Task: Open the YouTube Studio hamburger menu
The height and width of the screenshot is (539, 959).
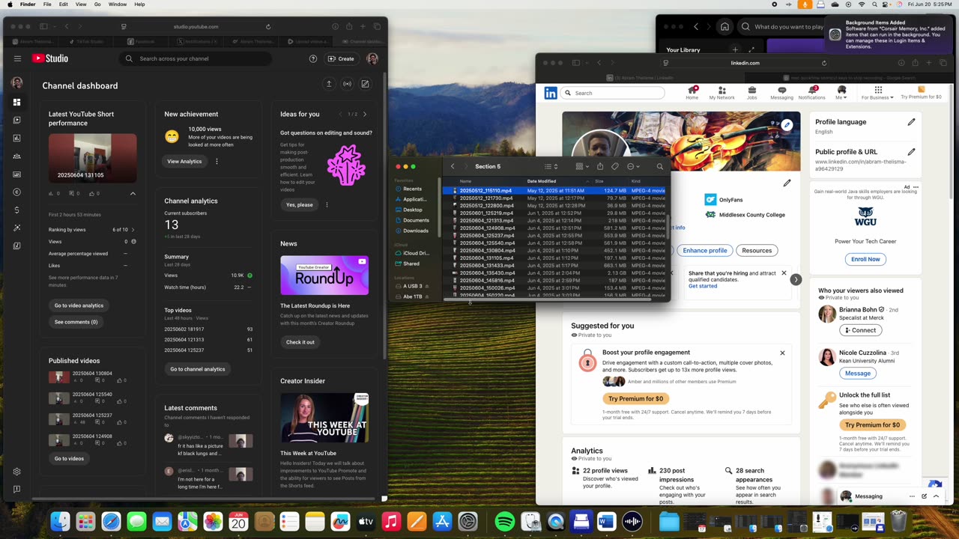Action: click(17, 58)
